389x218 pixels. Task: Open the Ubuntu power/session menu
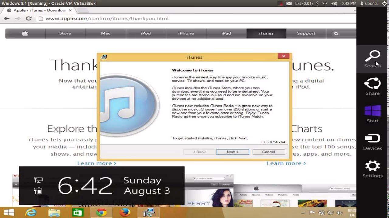(x=385, y=3)
